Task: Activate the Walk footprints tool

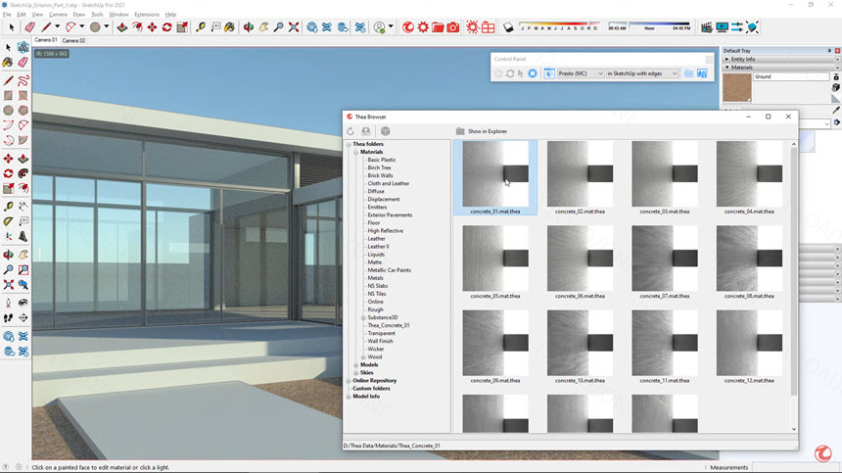Action: pyautogui.click(x=8, y=318)
